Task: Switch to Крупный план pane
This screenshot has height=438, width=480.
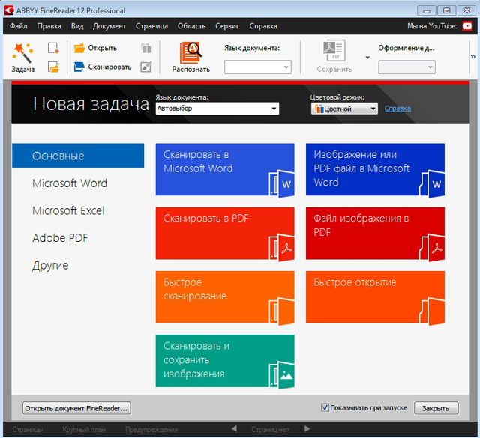Action: tap(84, 430)
